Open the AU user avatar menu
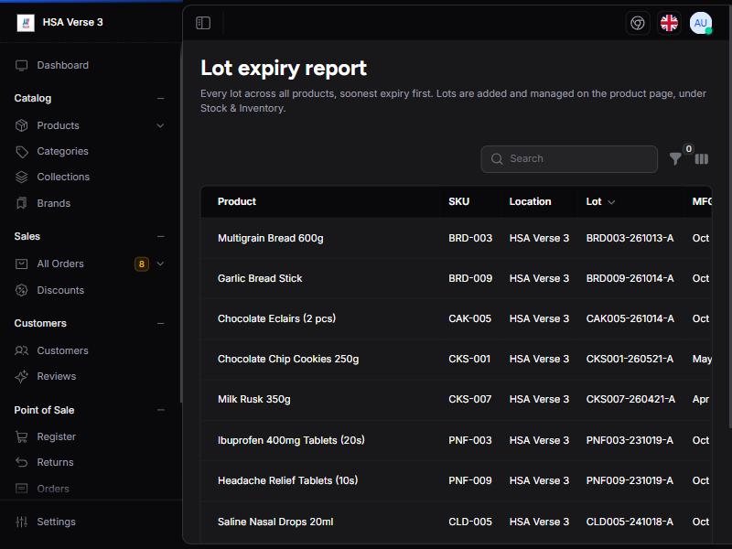Screen dimensions: 732x549 pyautogui.click(x=700, y=23)
